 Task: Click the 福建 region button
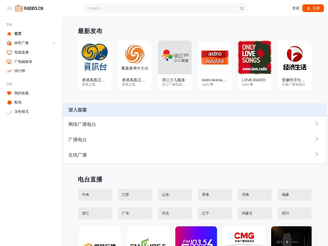coord(295,195)
